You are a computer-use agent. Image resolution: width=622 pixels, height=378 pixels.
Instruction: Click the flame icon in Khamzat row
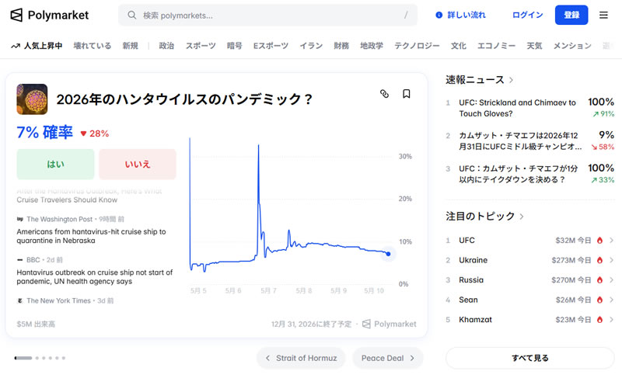point(599,320)
